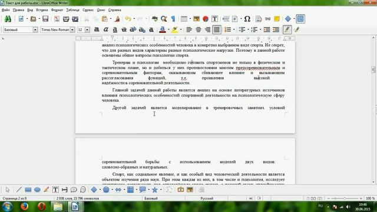The image size is (377, 212).
Task: Open the Сервис menu
Action: click(x=88, y=10)
